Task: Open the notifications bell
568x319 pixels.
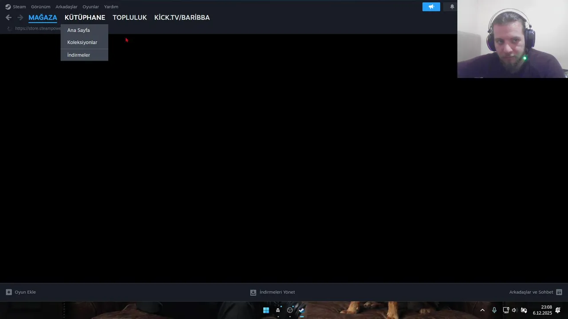Action: point(452,7)
